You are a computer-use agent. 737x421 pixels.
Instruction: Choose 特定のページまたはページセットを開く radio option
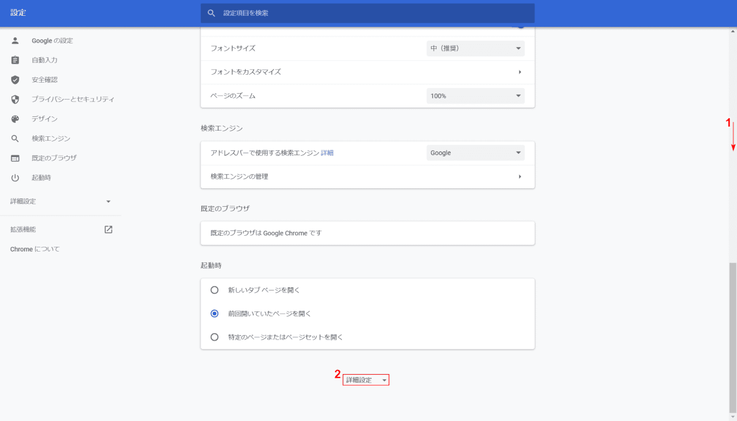(215, 337)
